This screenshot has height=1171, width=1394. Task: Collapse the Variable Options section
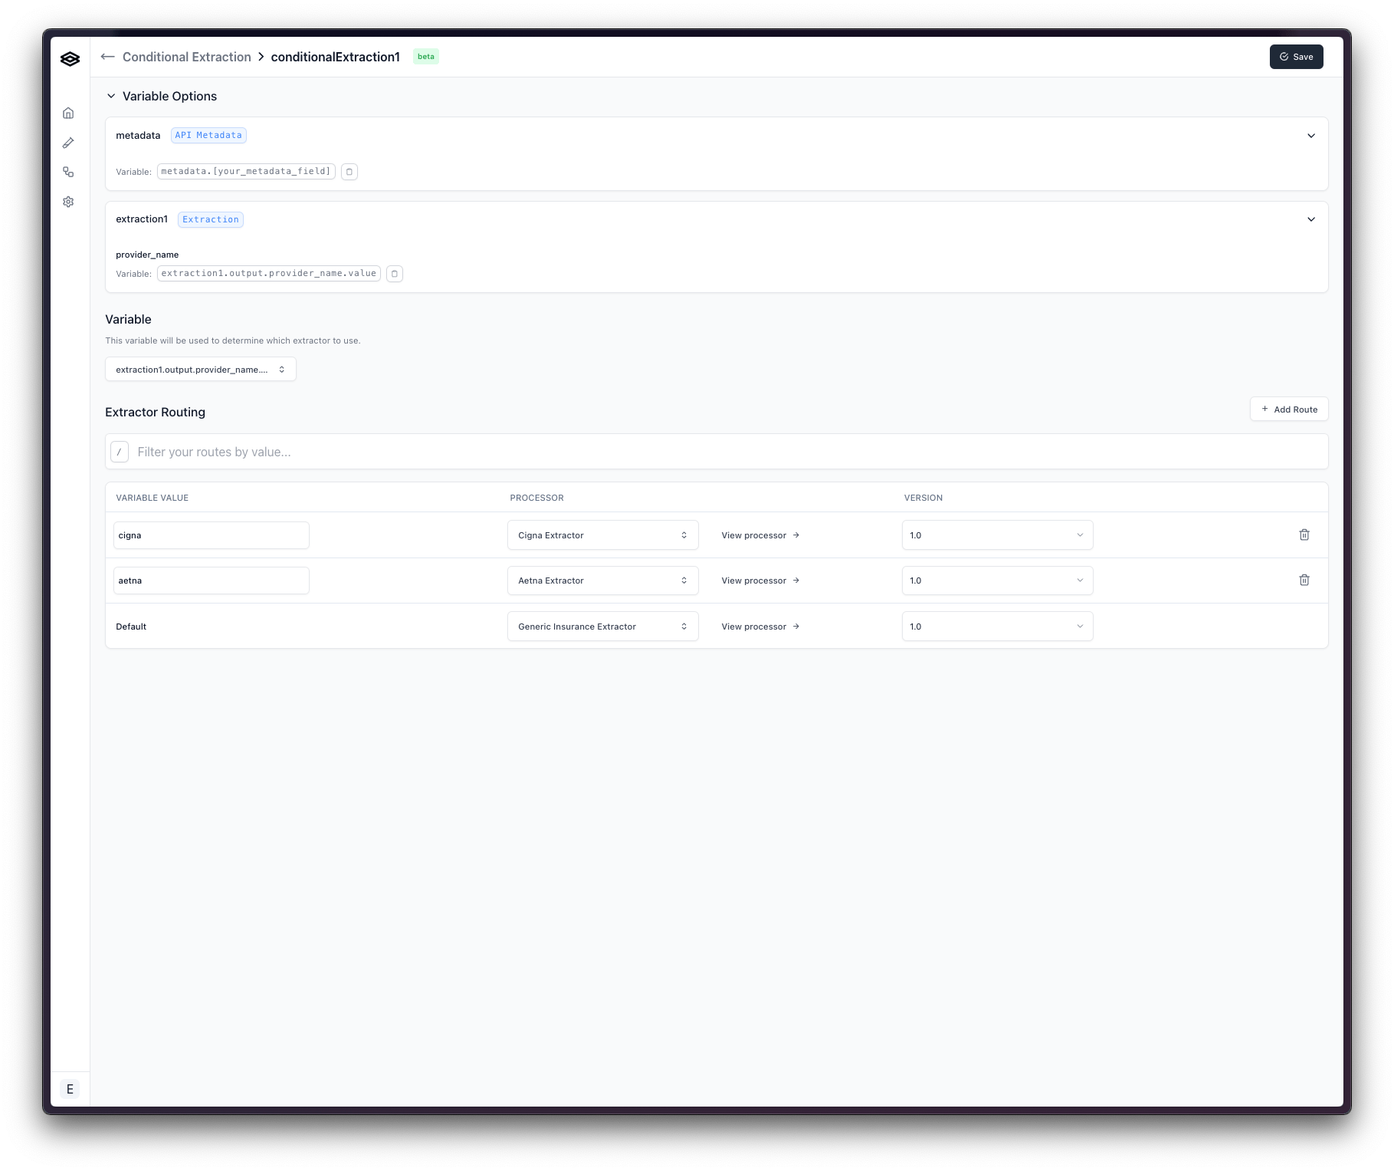111,96
